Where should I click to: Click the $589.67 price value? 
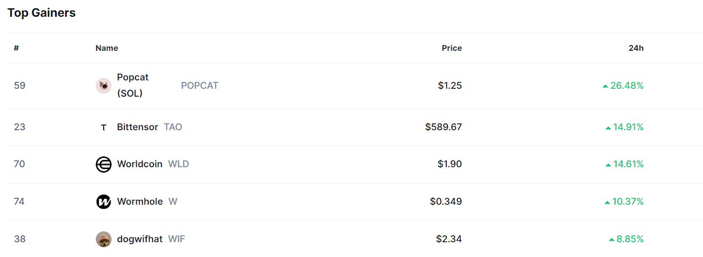(x=443, y=127)
